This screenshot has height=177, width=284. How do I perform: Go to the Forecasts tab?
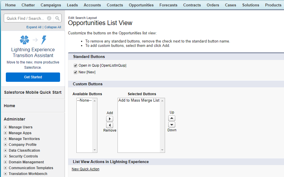pos(169,5)
